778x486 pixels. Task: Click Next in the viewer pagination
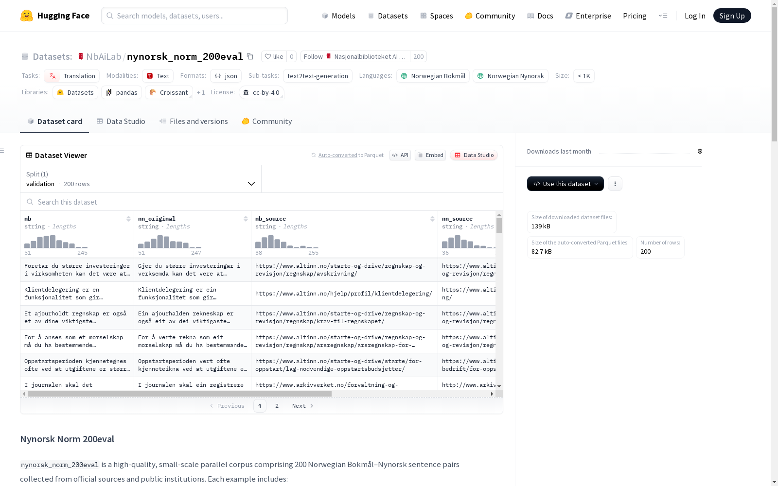[302, 406]
